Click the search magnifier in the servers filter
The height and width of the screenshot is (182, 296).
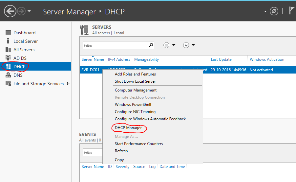151,45
